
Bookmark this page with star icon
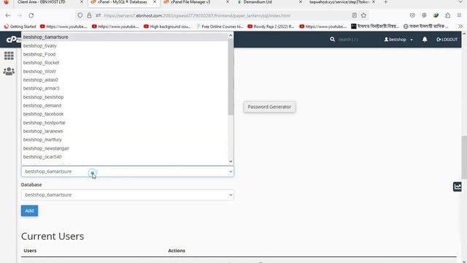click(x=363, y=15)
